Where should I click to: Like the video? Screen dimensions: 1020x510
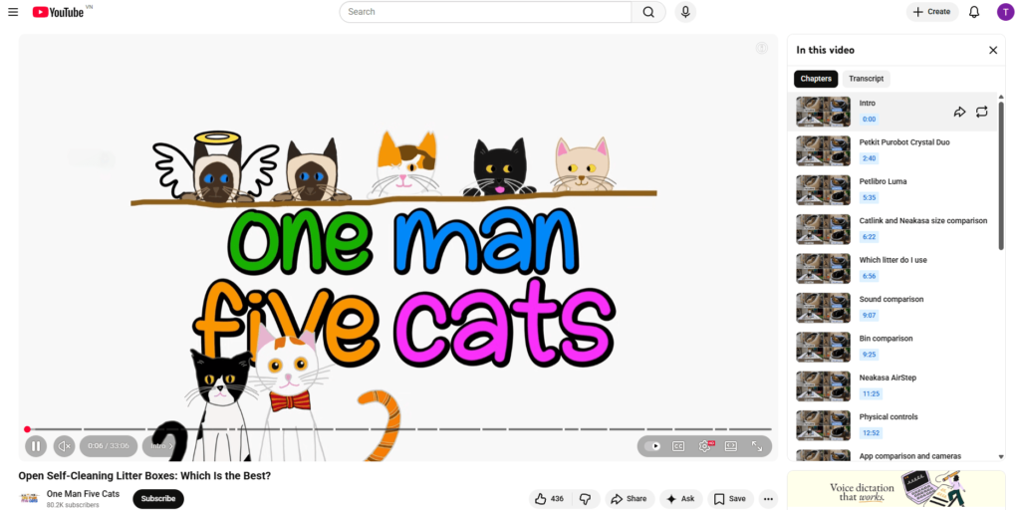pos(550,499)
